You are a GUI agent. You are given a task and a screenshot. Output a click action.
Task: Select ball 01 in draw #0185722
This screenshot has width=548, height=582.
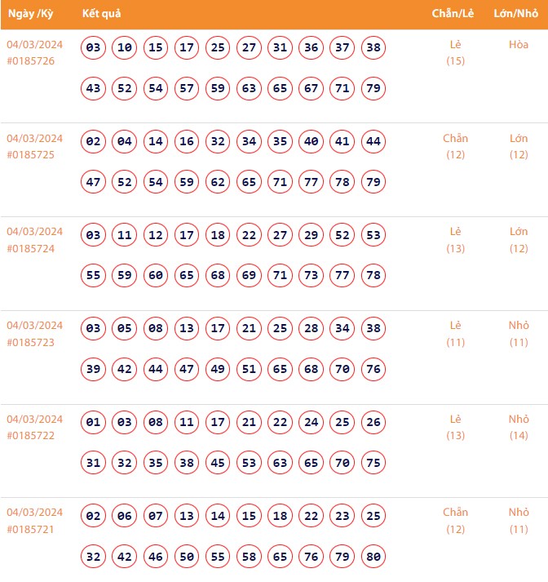click(x=94, y=422)
